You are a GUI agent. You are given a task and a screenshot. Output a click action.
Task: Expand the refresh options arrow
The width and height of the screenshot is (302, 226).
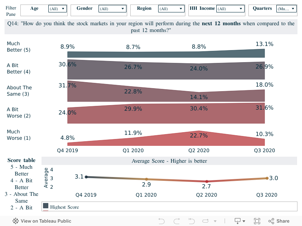point(215,221)
